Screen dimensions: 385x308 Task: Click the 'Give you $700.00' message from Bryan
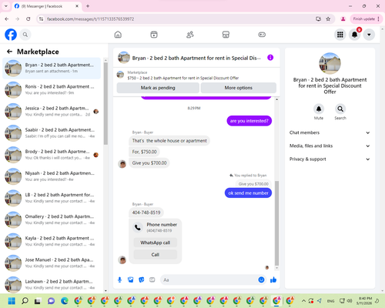pyautogui.click(x=149, y=163)
